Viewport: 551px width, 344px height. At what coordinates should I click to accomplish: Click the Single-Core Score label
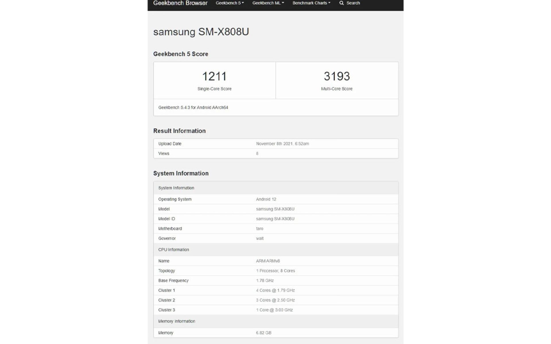pos(214,89)
